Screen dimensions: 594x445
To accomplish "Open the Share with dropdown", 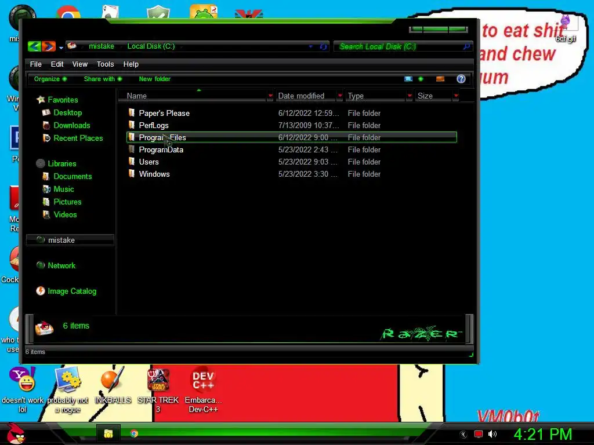I will click(x=103, y=79).
